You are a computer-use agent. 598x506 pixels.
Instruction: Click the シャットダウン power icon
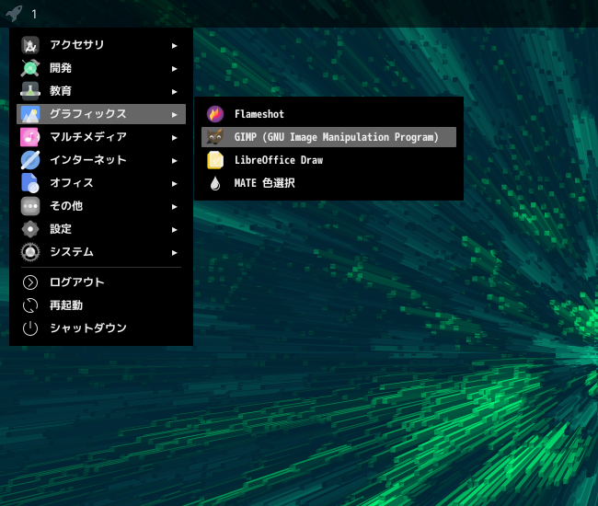[30, 328]
